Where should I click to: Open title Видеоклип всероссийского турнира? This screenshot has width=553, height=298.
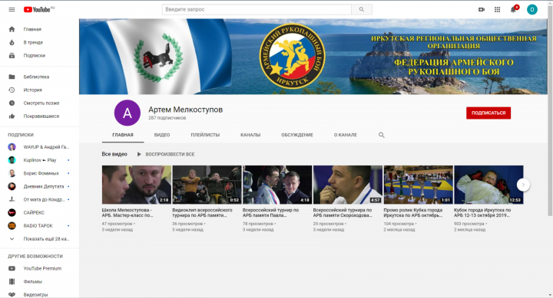(203, 212)
